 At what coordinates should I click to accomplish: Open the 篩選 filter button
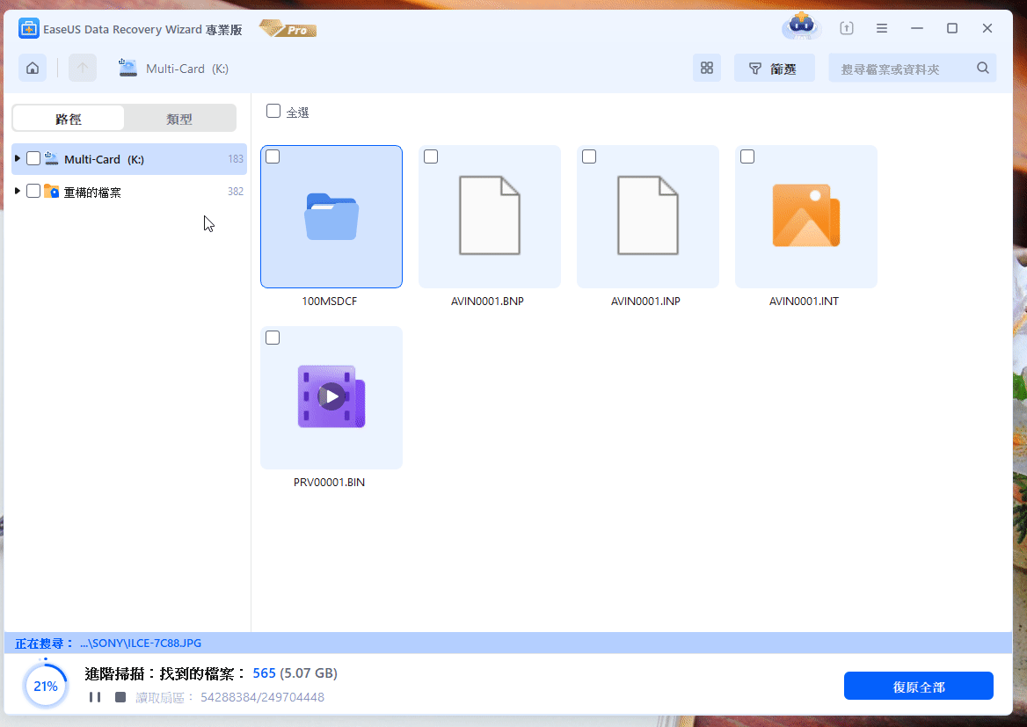(774, 68)
